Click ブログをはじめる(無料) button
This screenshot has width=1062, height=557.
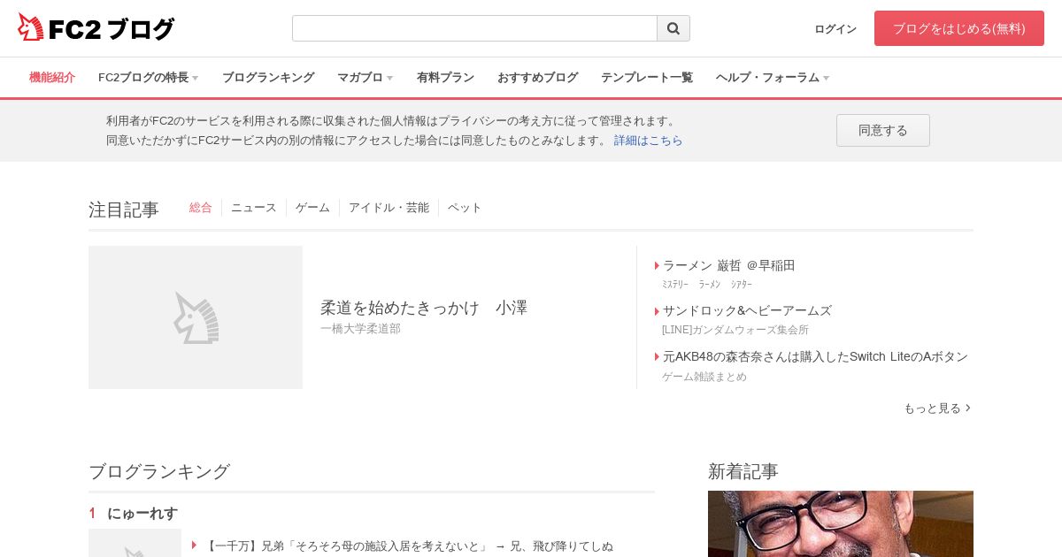coord(959,28)
